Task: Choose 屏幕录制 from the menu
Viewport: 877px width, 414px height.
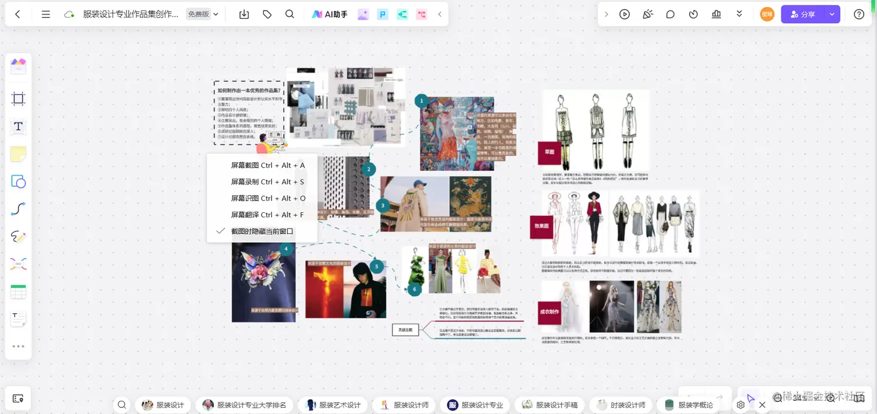Action: 267,181
